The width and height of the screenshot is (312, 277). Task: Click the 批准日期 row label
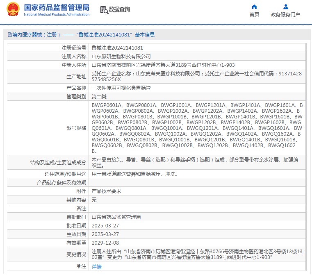pos(76,225)
